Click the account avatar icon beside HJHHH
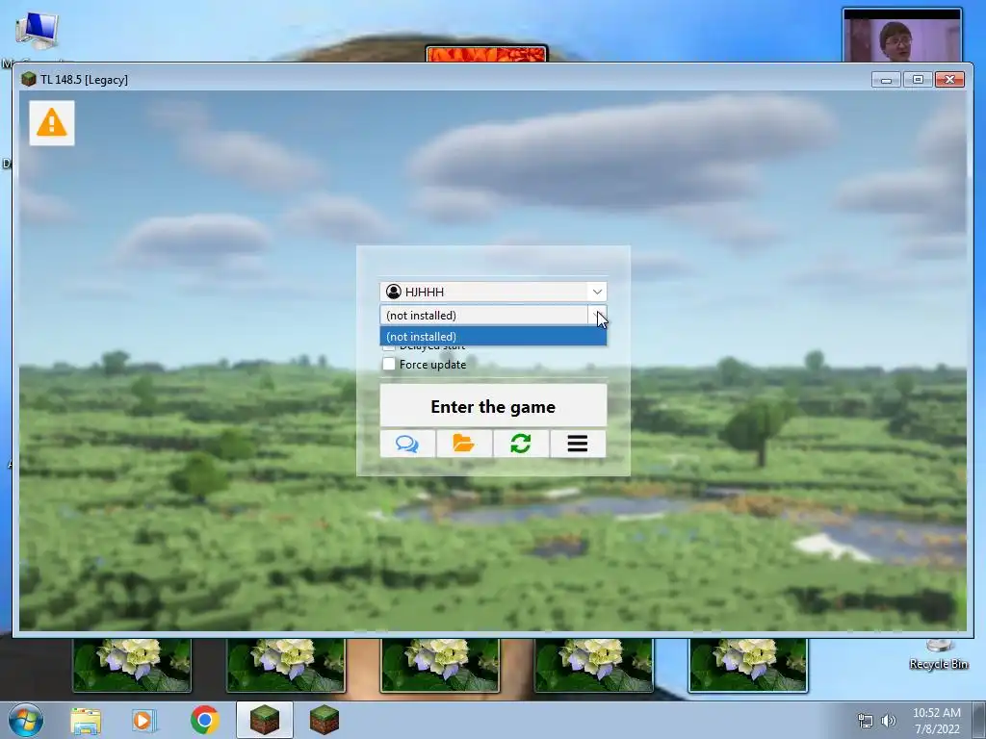This screenshot has width=986, height=739. 394,292
